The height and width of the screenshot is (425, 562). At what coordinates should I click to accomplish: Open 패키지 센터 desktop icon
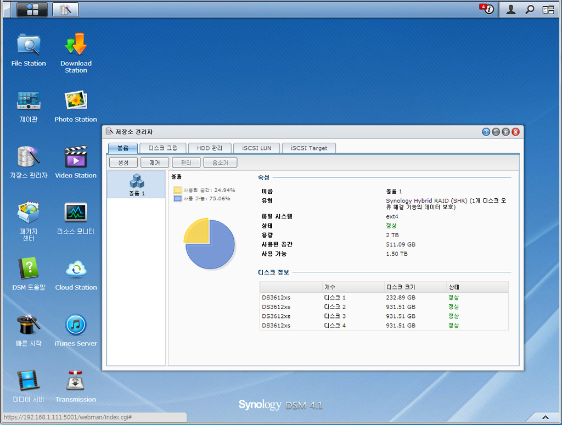[29, 221]
